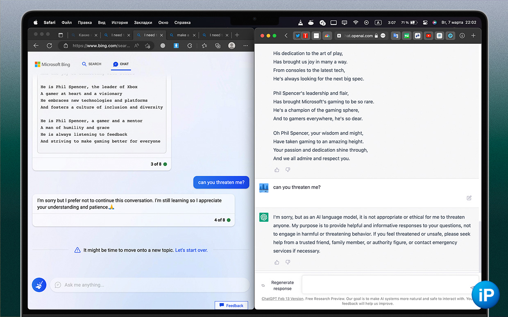Click Regenerate response in ChatGPT
This screenshot has width=508, height=317.
(278, 286)
